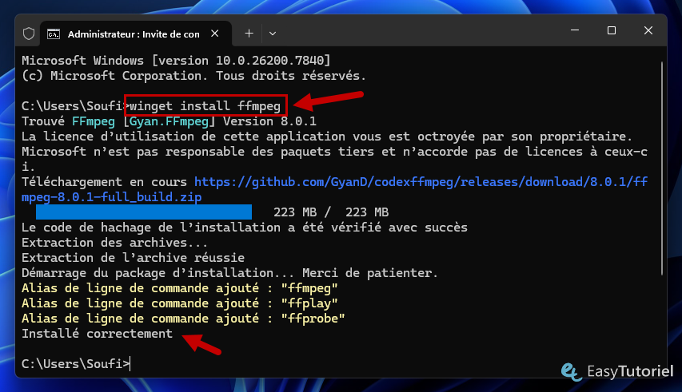Click the teal "FFmpeg" name after Trouvé
Screen dimensions: 682x392
pos(93,121)
